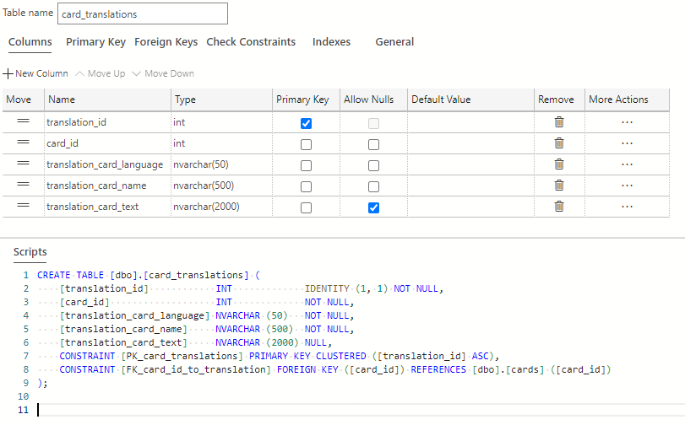Open type dropdown showing int for translation_id

click(221, 122)
